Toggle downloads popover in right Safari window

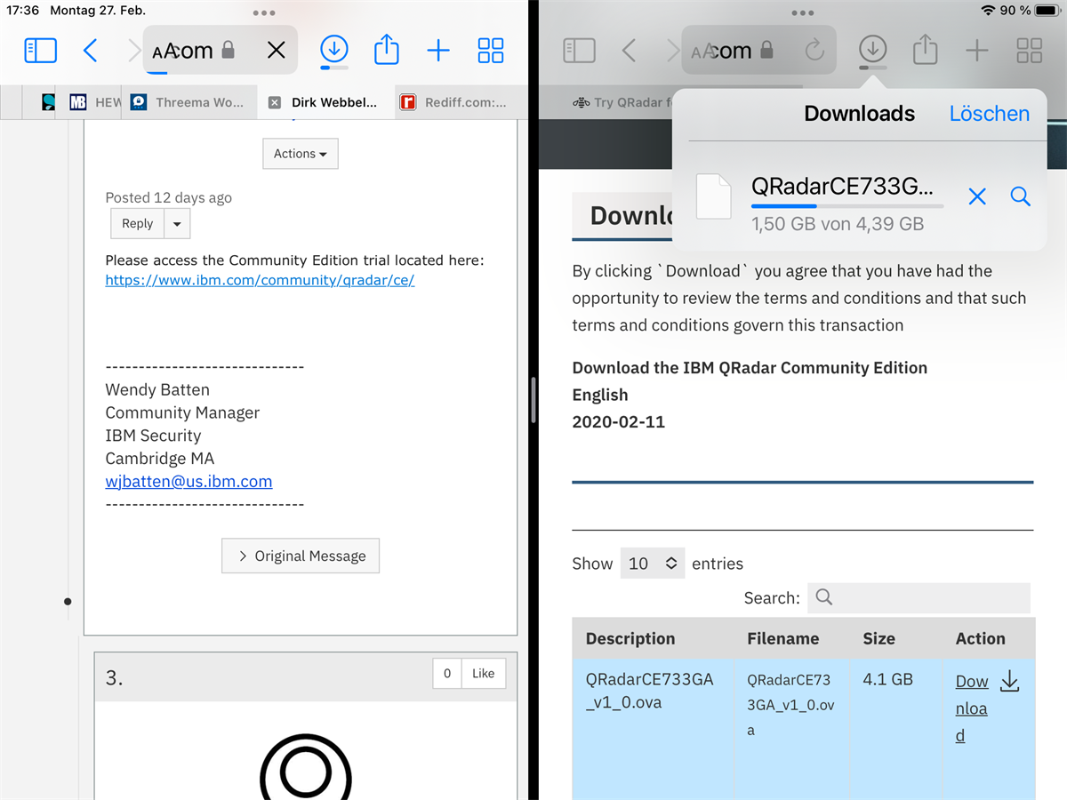coord(873,50)
